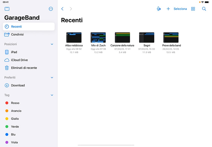Click the Posizioni section header
This screenshot has height=147, width=212.
(x=11, y=44)
